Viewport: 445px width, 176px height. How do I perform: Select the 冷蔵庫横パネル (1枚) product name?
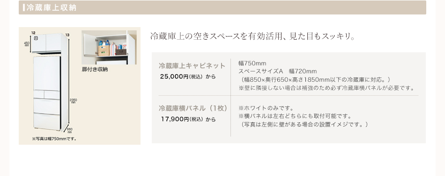(193, 108)
